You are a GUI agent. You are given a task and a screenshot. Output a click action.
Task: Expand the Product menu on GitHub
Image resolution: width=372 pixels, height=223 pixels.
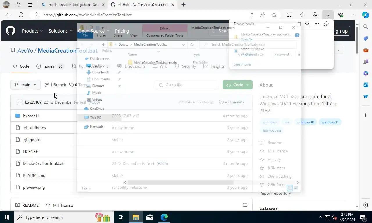(x=33, y=31)
